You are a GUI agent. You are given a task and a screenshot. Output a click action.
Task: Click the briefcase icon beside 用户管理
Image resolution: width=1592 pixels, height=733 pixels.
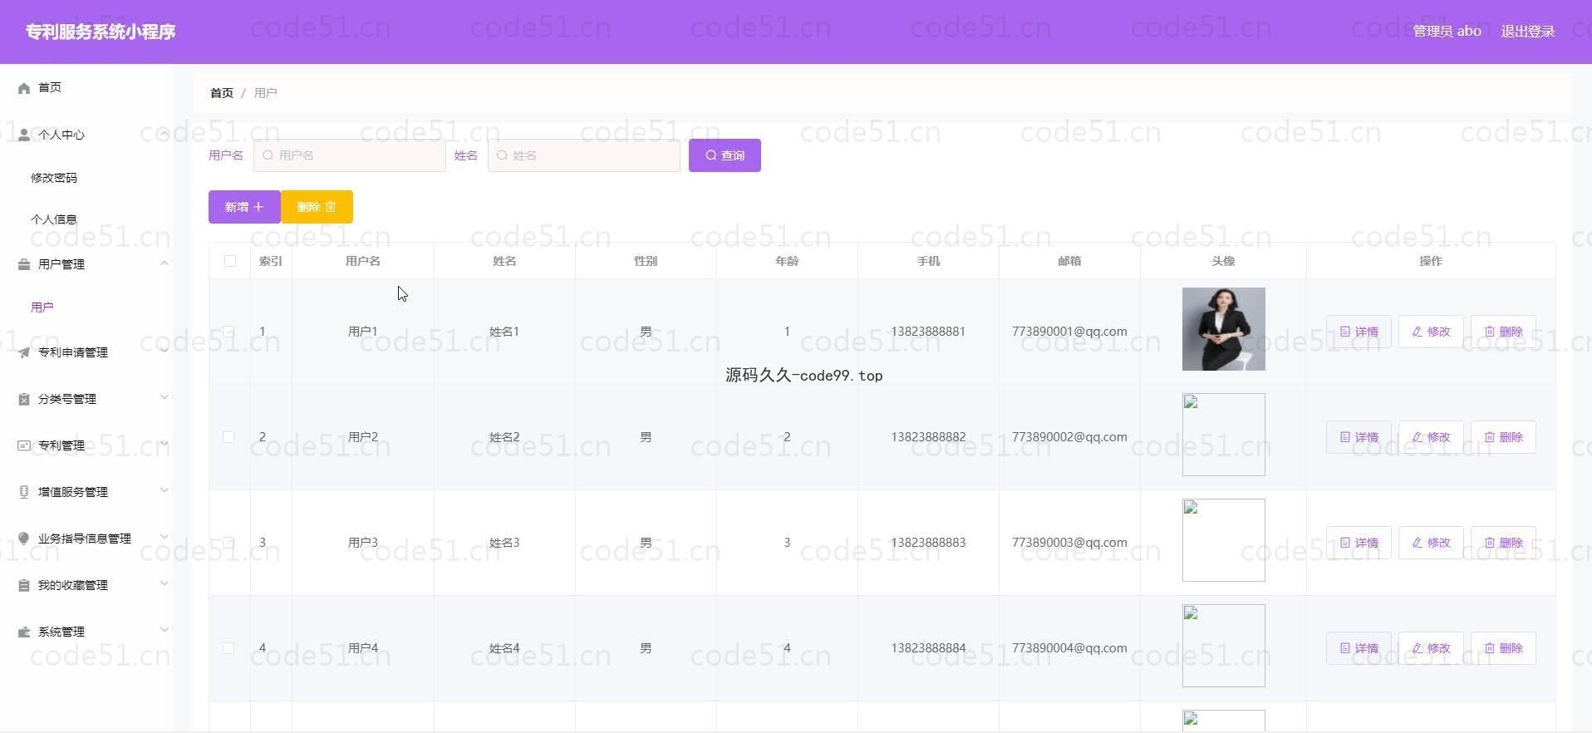(24, 264)
